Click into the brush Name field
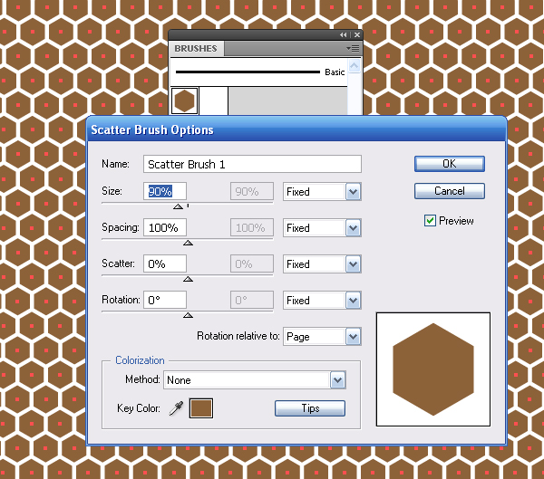The image size is (544, 479). click(252, 164)
